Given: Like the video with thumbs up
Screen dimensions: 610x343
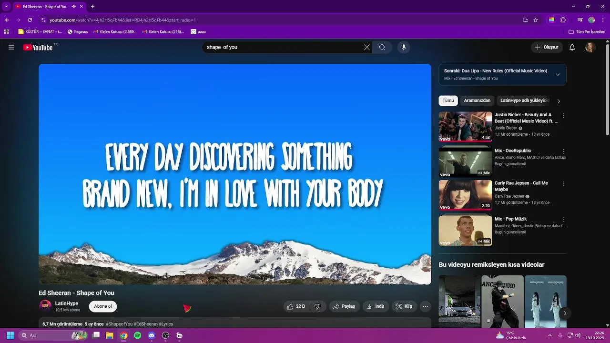Looking at the screenshot, I should point(296,306).
